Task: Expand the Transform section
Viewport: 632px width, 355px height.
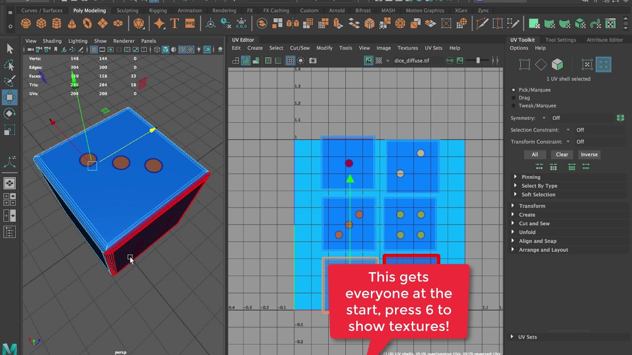Action: click(532, 206)
